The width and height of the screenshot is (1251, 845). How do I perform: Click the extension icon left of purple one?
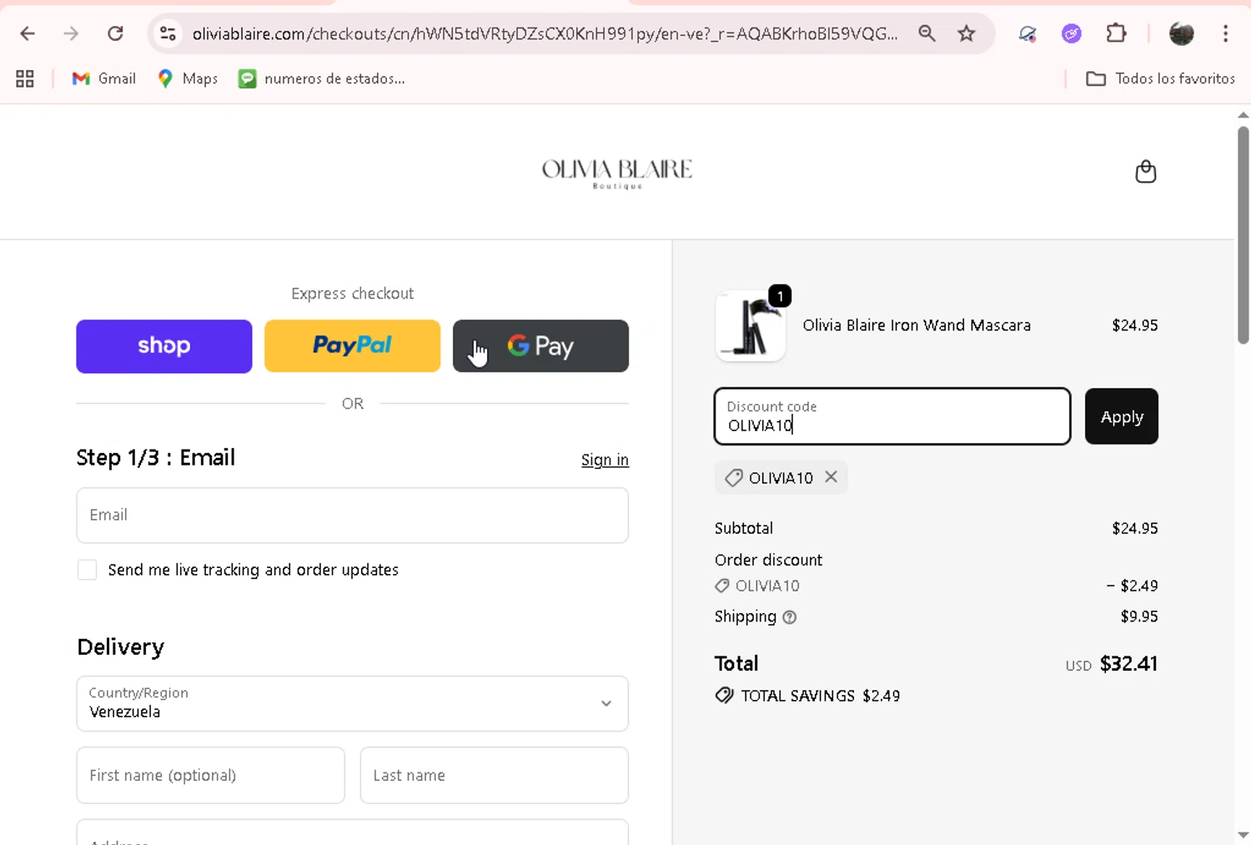tap(1027, 33)
